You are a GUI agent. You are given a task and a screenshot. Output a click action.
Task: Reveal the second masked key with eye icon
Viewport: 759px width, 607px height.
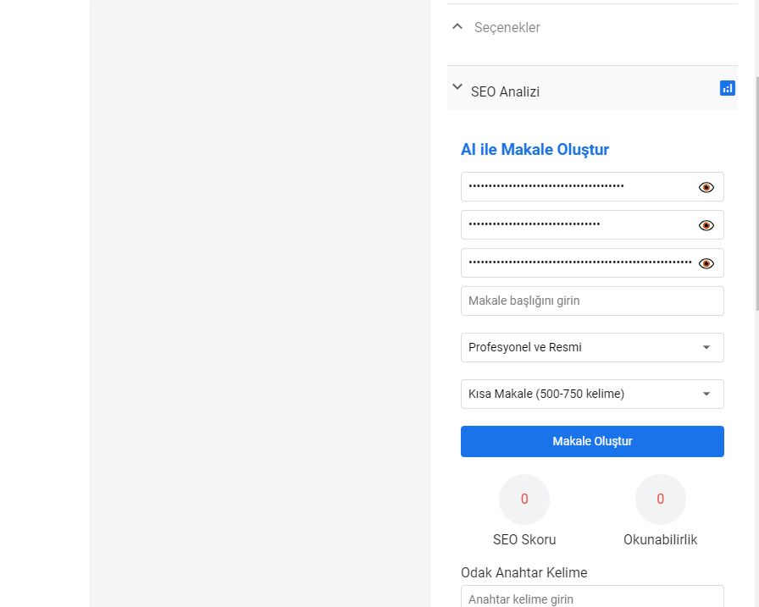coord(706,225)
